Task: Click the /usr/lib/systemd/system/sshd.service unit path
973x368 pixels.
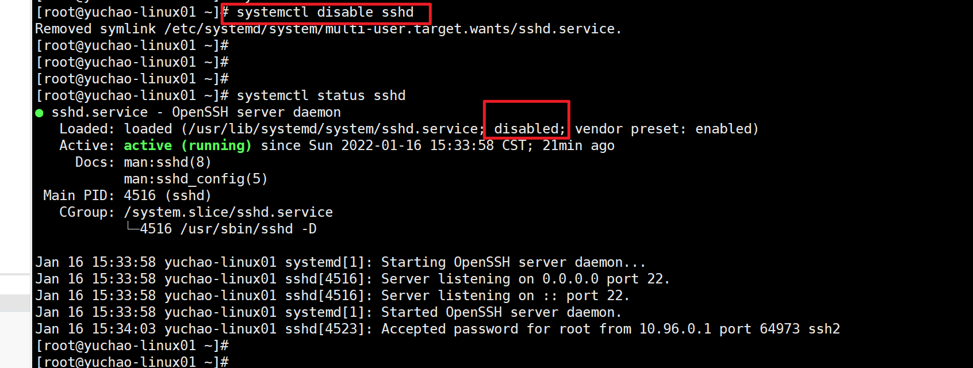Action: coord(334,129)
